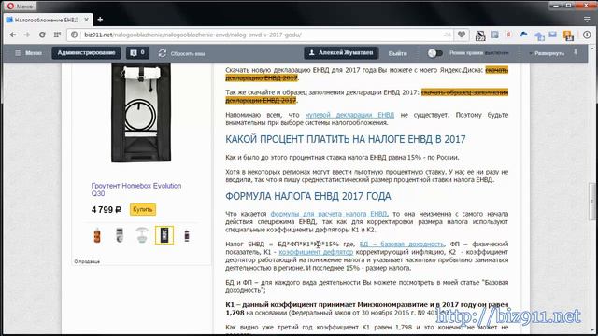Open the Алексей Жуматаев profile button

pyautogui.click(x=341, y=53)
